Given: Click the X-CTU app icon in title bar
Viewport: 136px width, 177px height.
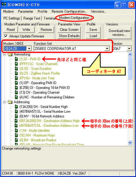Looking at the screenshot, I should click(4, 5).
